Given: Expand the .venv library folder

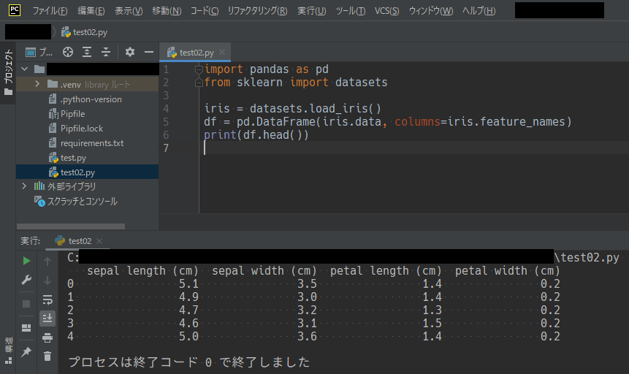Looking at the screenshot, I should click(37, 84).
